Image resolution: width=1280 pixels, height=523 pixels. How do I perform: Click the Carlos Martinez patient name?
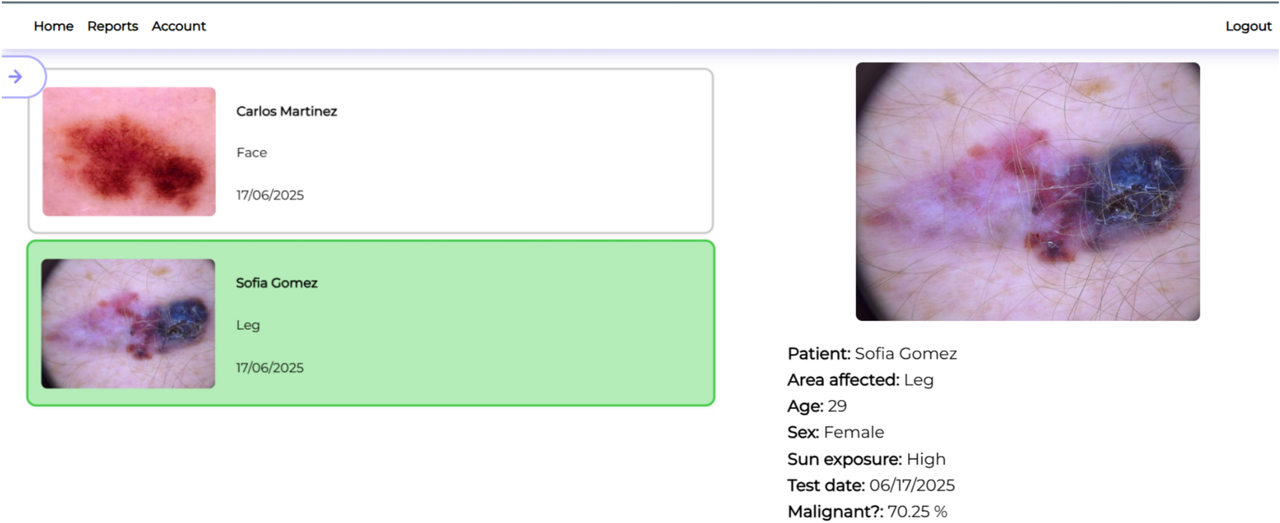pyautogui.click(x=287, y=111)
